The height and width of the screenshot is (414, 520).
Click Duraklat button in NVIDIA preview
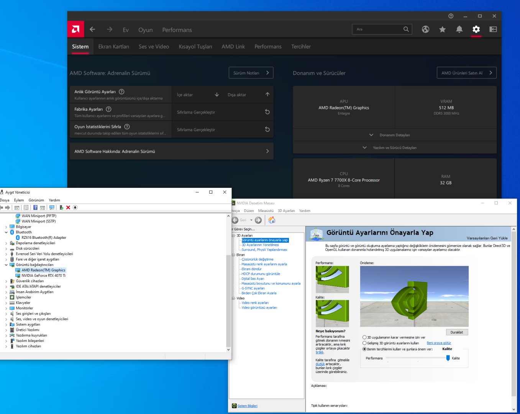[457, 332]
